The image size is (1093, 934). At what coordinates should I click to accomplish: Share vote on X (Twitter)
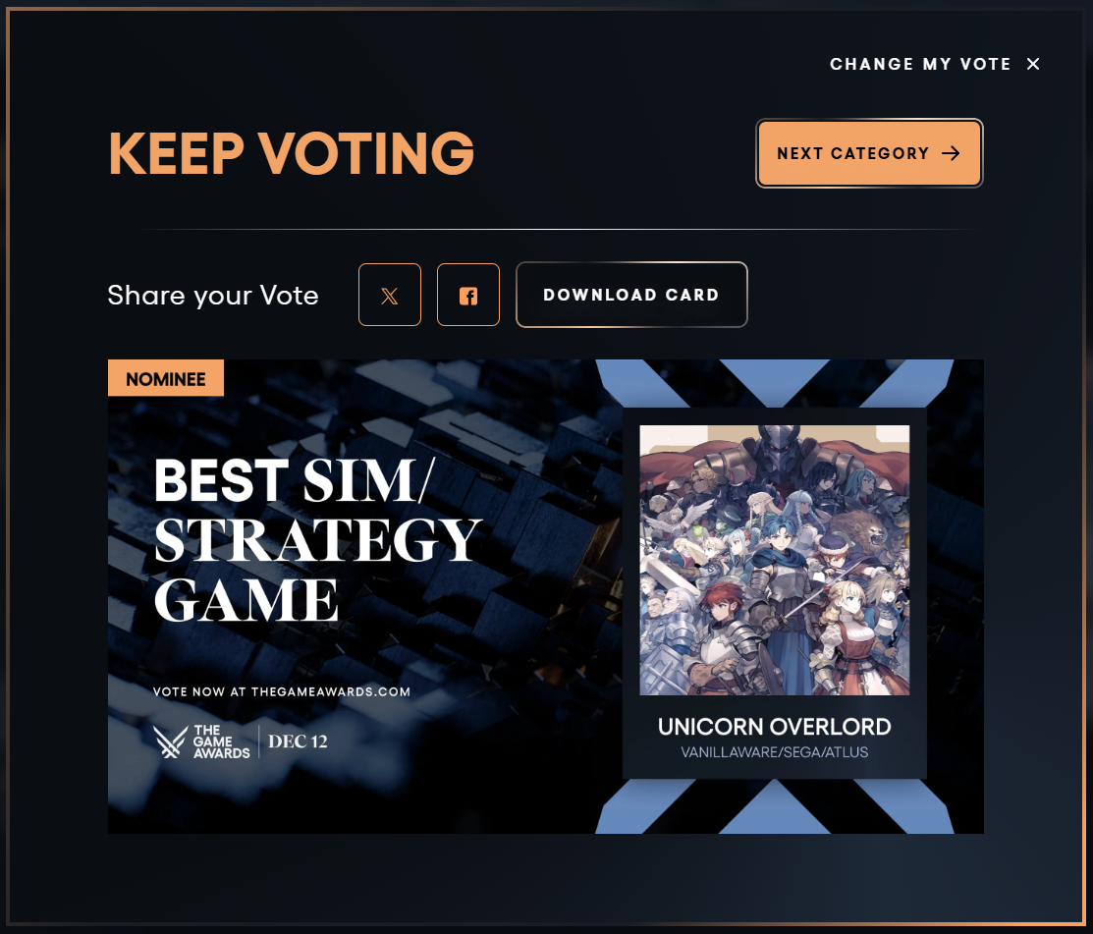390,295
